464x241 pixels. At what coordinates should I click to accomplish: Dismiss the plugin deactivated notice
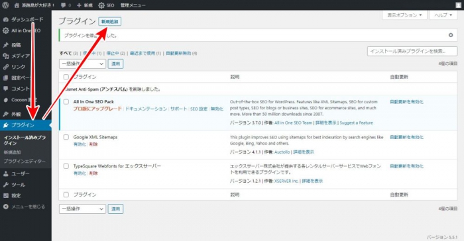tap(451, 35)
